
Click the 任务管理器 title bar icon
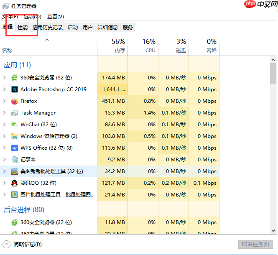[6, 6]
